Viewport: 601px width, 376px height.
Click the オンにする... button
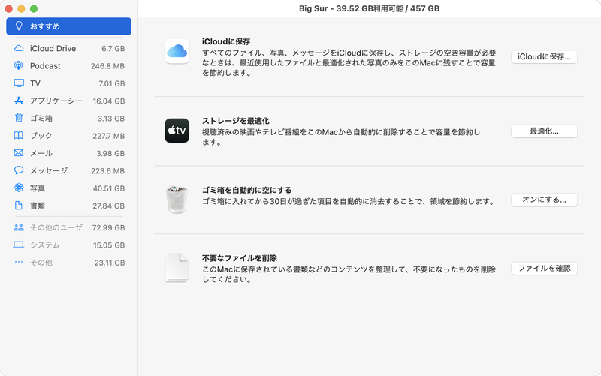544,200
